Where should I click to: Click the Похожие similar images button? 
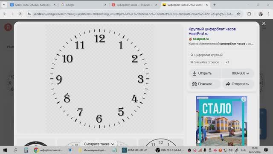pyautogui.click(x=205, y=84)
